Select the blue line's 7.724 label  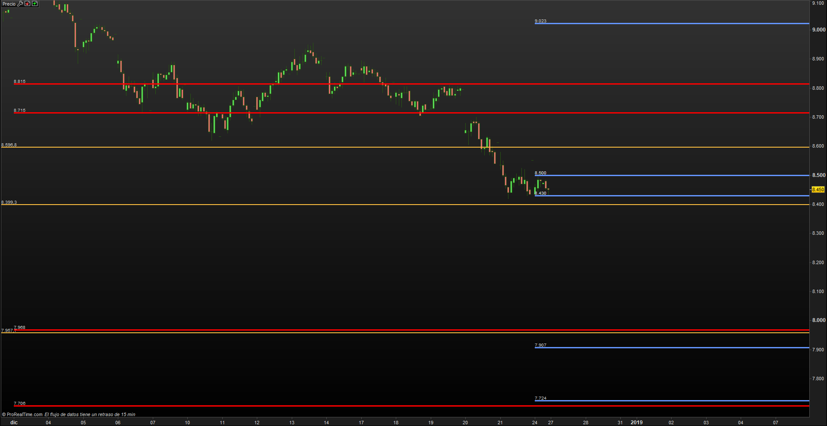point(540,398)
